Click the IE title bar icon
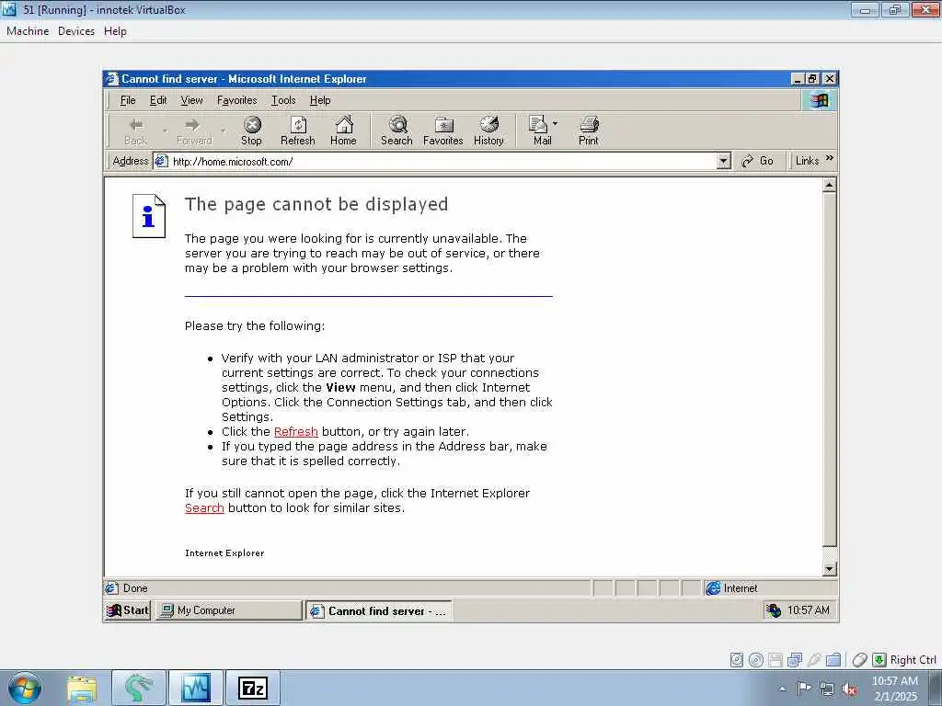Viewport: 942px width, 706px height. (112, 79)
